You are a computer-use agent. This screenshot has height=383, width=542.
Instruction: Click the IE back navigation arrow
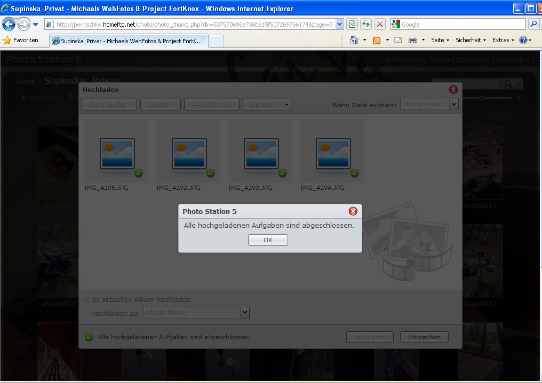pos(9,24)
